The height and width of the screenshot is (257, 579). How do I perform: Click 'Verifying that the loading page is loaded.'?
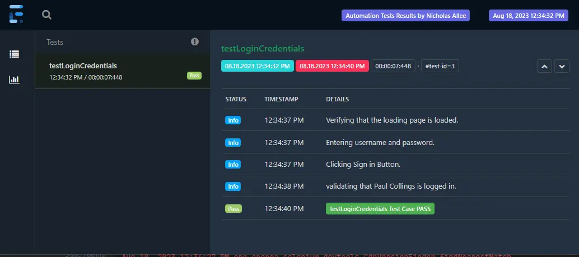pyautogui.click(x=392, y=120)
